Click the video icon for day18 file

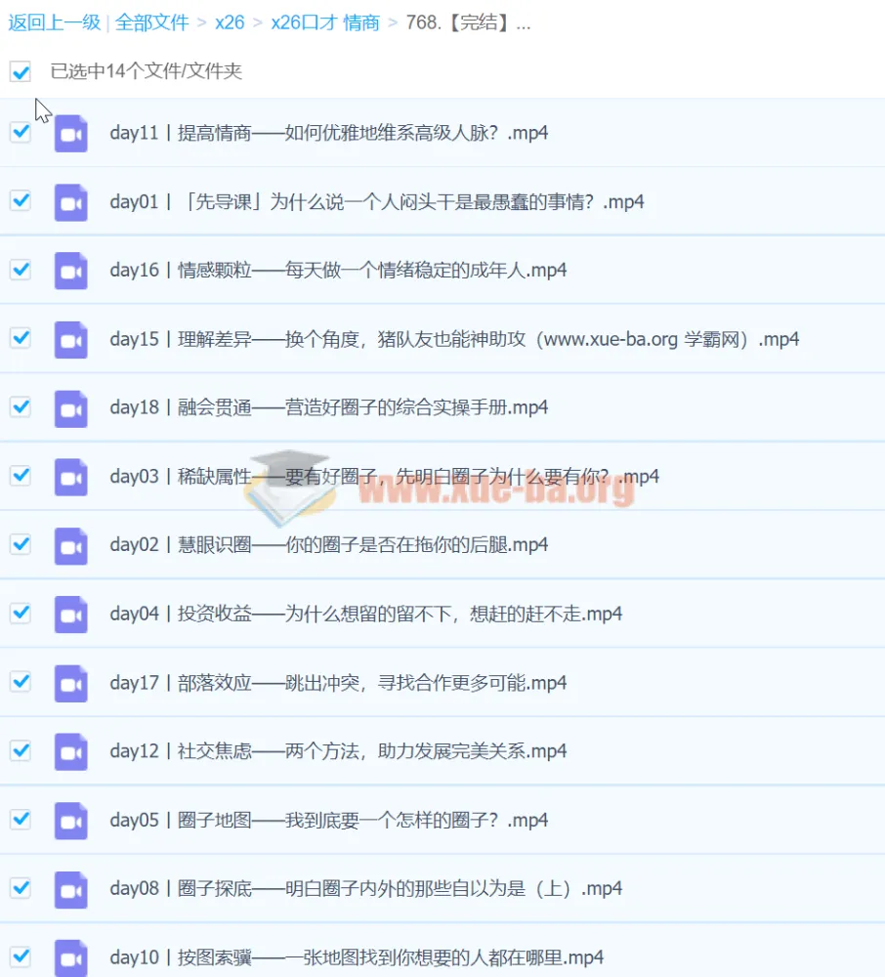point(70,408)
